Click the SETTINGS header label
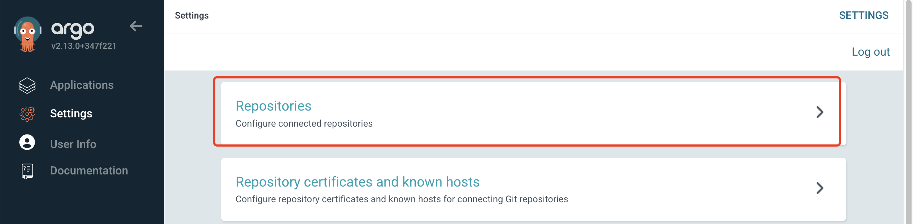This screenshot has width=913, height=224. coord(864,15)
